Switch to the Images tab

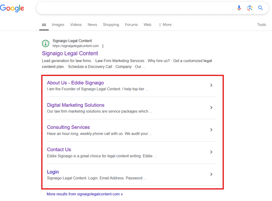tap(58, 25)
